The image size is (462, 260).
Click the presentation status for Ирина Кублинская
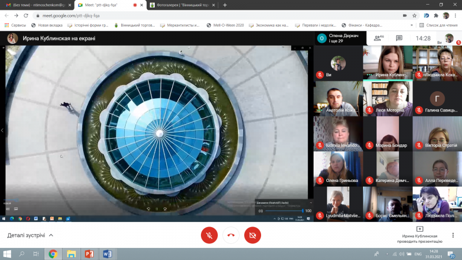pos(420,235)
